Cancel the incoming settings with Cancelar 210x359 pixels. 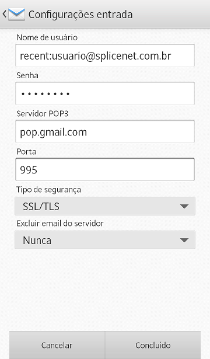57,345
